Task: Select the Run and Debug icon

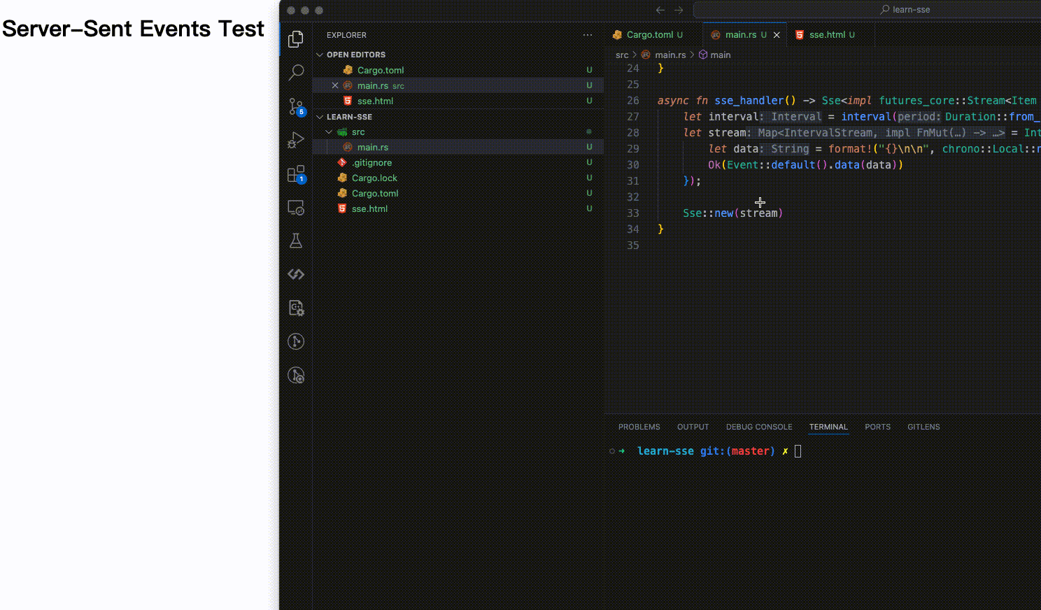Action: pyautogui.click(x=296, y=139)
